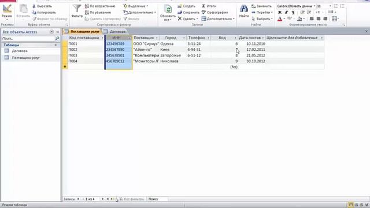370x208 pixels.
Task: Click the navigation pane search magnifier
Action: click(57, 38)
